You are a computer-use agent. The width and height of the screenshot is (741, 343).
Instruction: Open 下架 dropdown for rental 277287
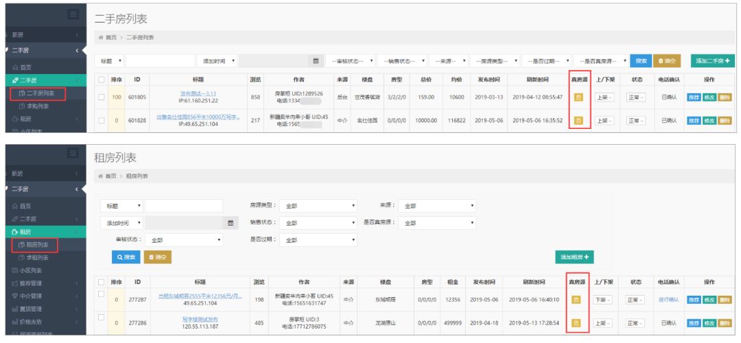click(603, 300)
